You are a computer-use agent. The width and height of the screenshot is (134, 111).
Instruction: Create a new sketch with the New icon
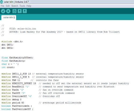[x=14, y=11]
